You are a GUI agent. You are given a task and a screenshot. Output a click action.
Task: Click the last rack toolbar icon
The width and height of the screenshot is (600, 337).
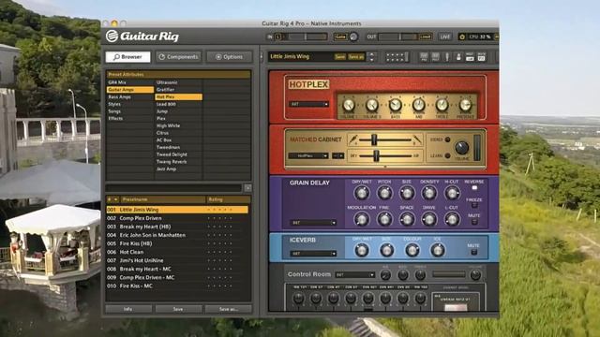click(x=481, y=57)
